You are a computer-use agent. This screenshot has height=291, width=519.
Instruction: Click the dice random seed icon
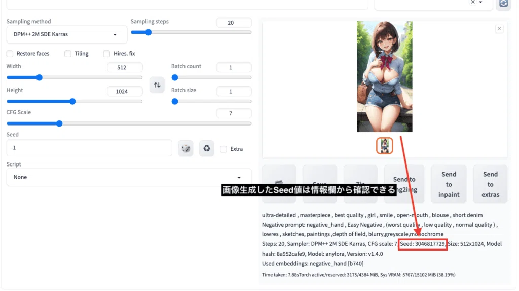186,148
